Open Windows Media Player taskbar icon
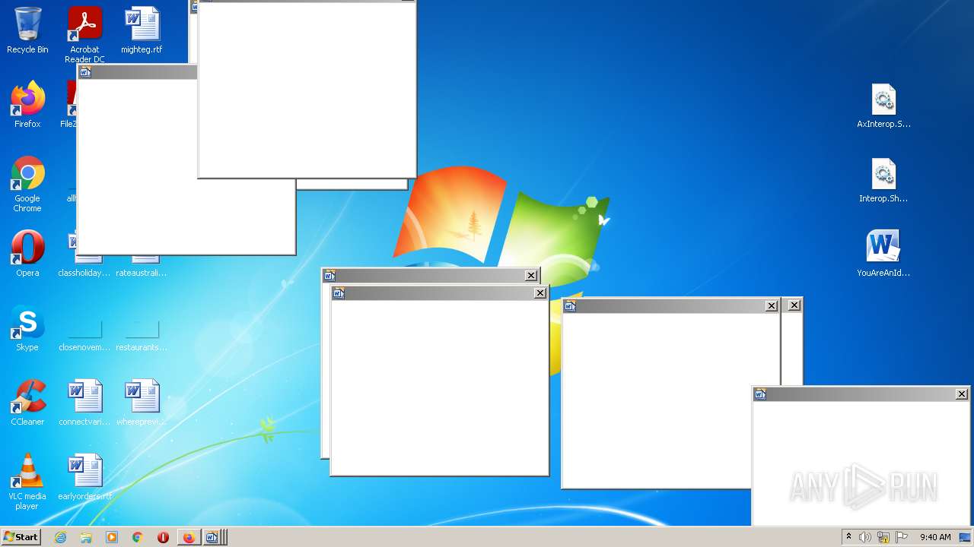974x547 pixels. (x=112, y=537)
